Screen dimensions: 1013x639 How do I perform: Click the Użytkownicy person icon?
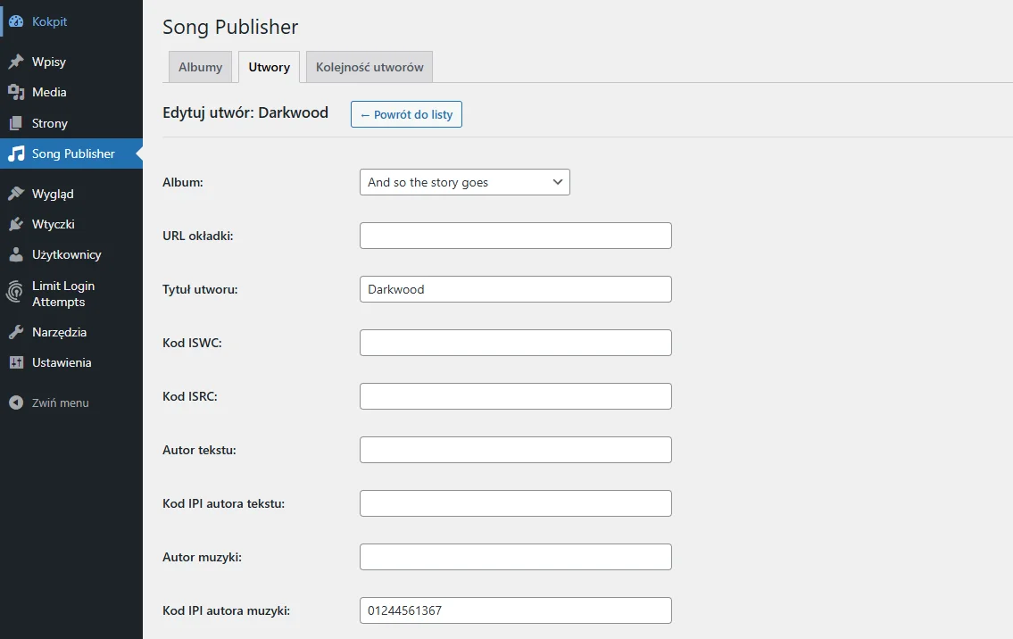tap(16, 254)
